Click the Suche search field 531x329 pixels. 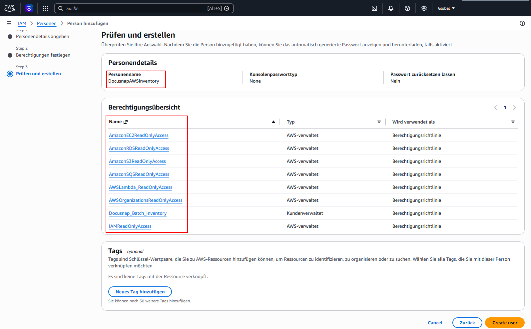coord(144,8)
